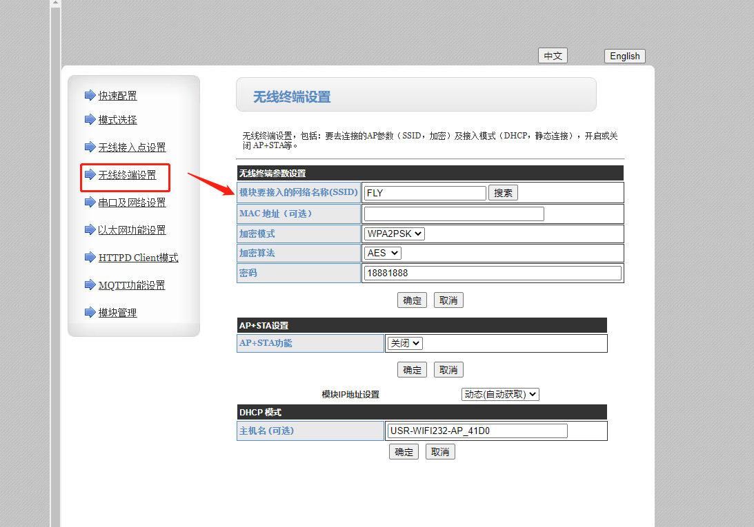Click the arrow icon next to 模式选择
Viewport: 754px width, 527px height.
coord(90,120)
